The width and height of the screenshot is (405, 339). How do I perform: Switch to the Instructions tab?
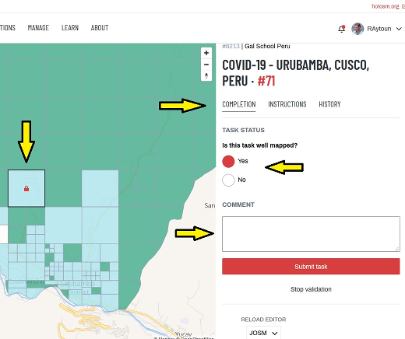coord(287,104)
